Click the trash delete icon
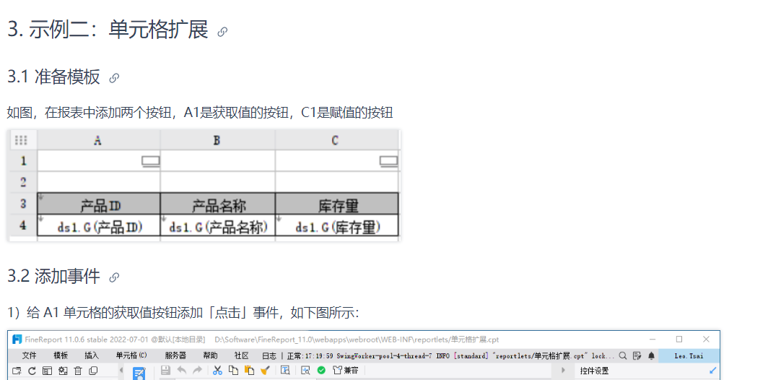Screen dimensions: 781x380 78,371
